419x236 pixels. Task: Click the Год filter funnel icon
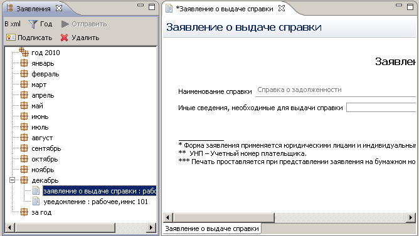point(33,24)
